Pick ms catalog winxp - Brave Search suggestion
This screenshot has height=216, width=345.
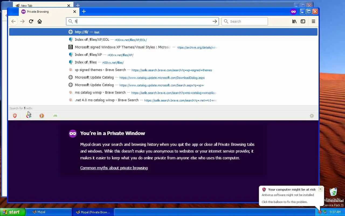pyautogui.click(x=163, y=92)
